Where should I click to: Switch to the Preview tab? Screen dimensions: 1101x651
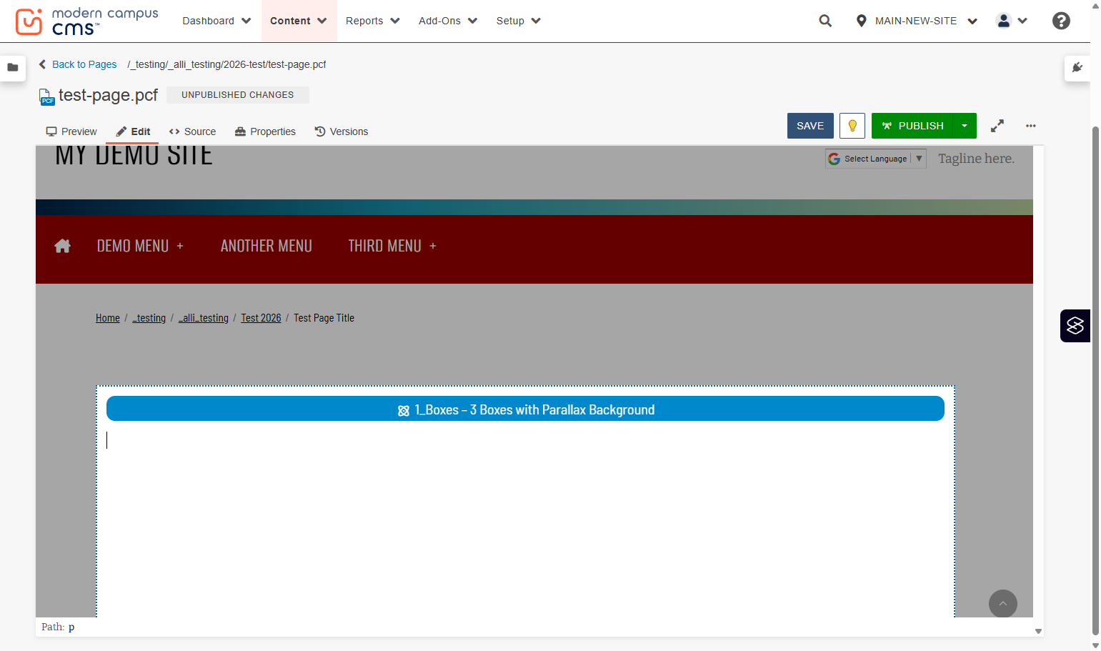coord(71,131)
